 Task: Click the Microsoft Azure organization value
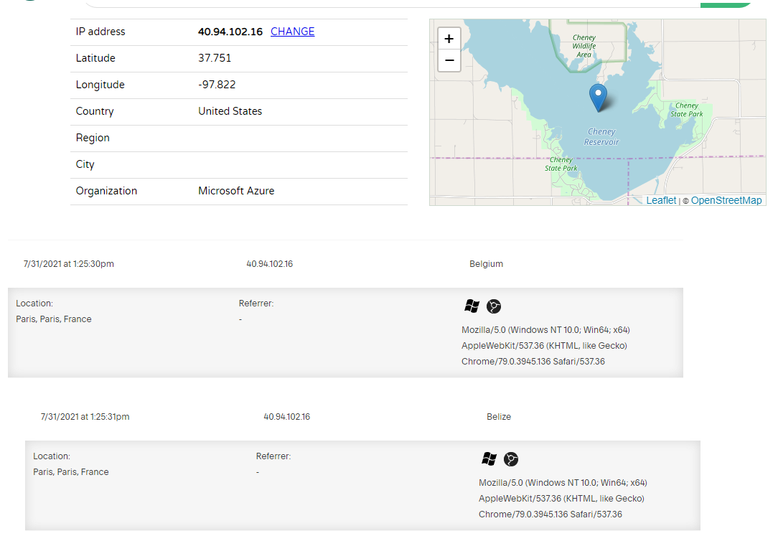tap(236, 191)
